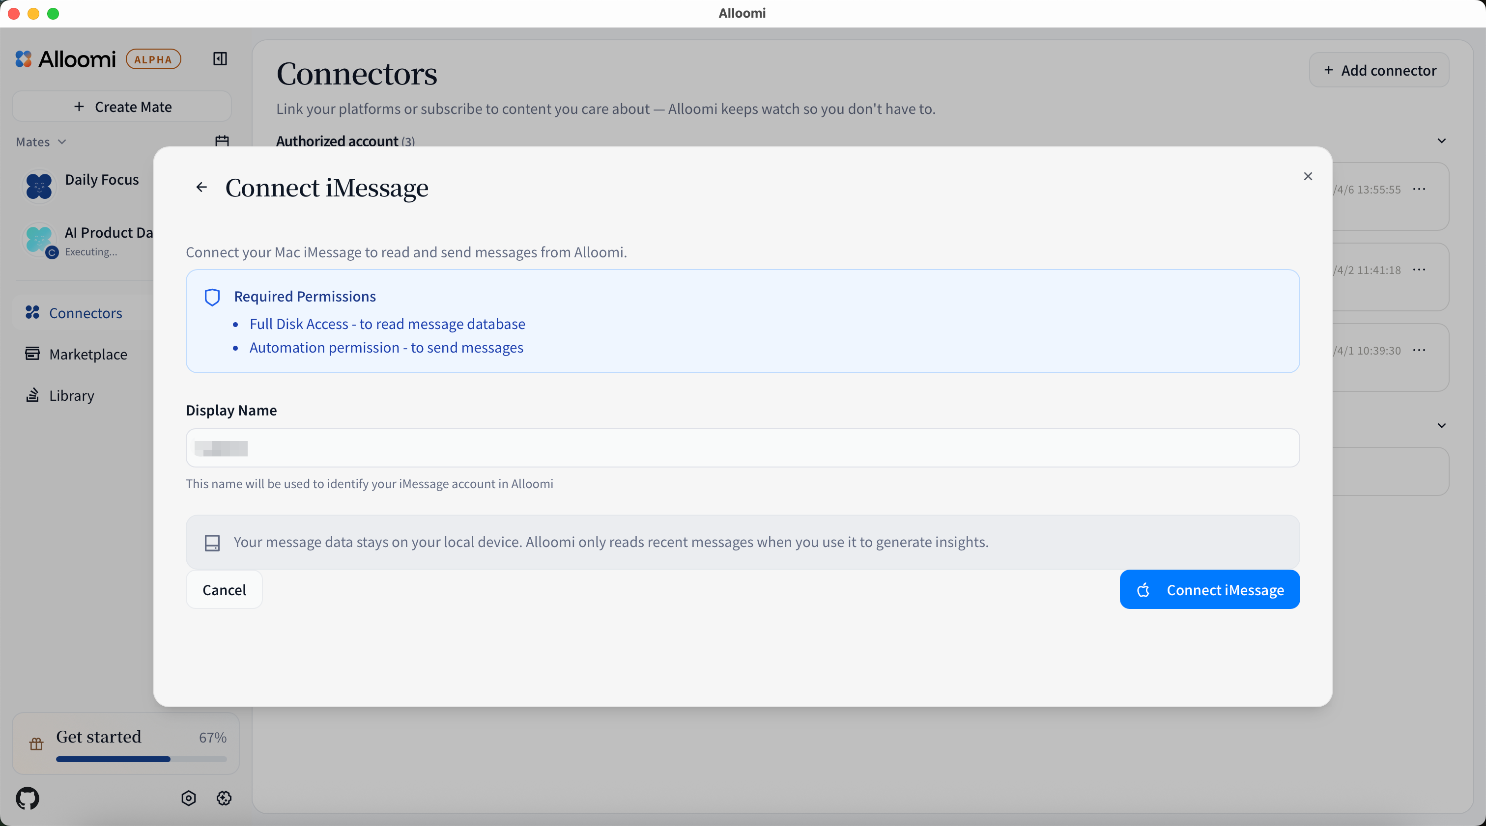Close the Connect iMessage dialog with X
The image size is (1486, 826).
pos(1308,176)
